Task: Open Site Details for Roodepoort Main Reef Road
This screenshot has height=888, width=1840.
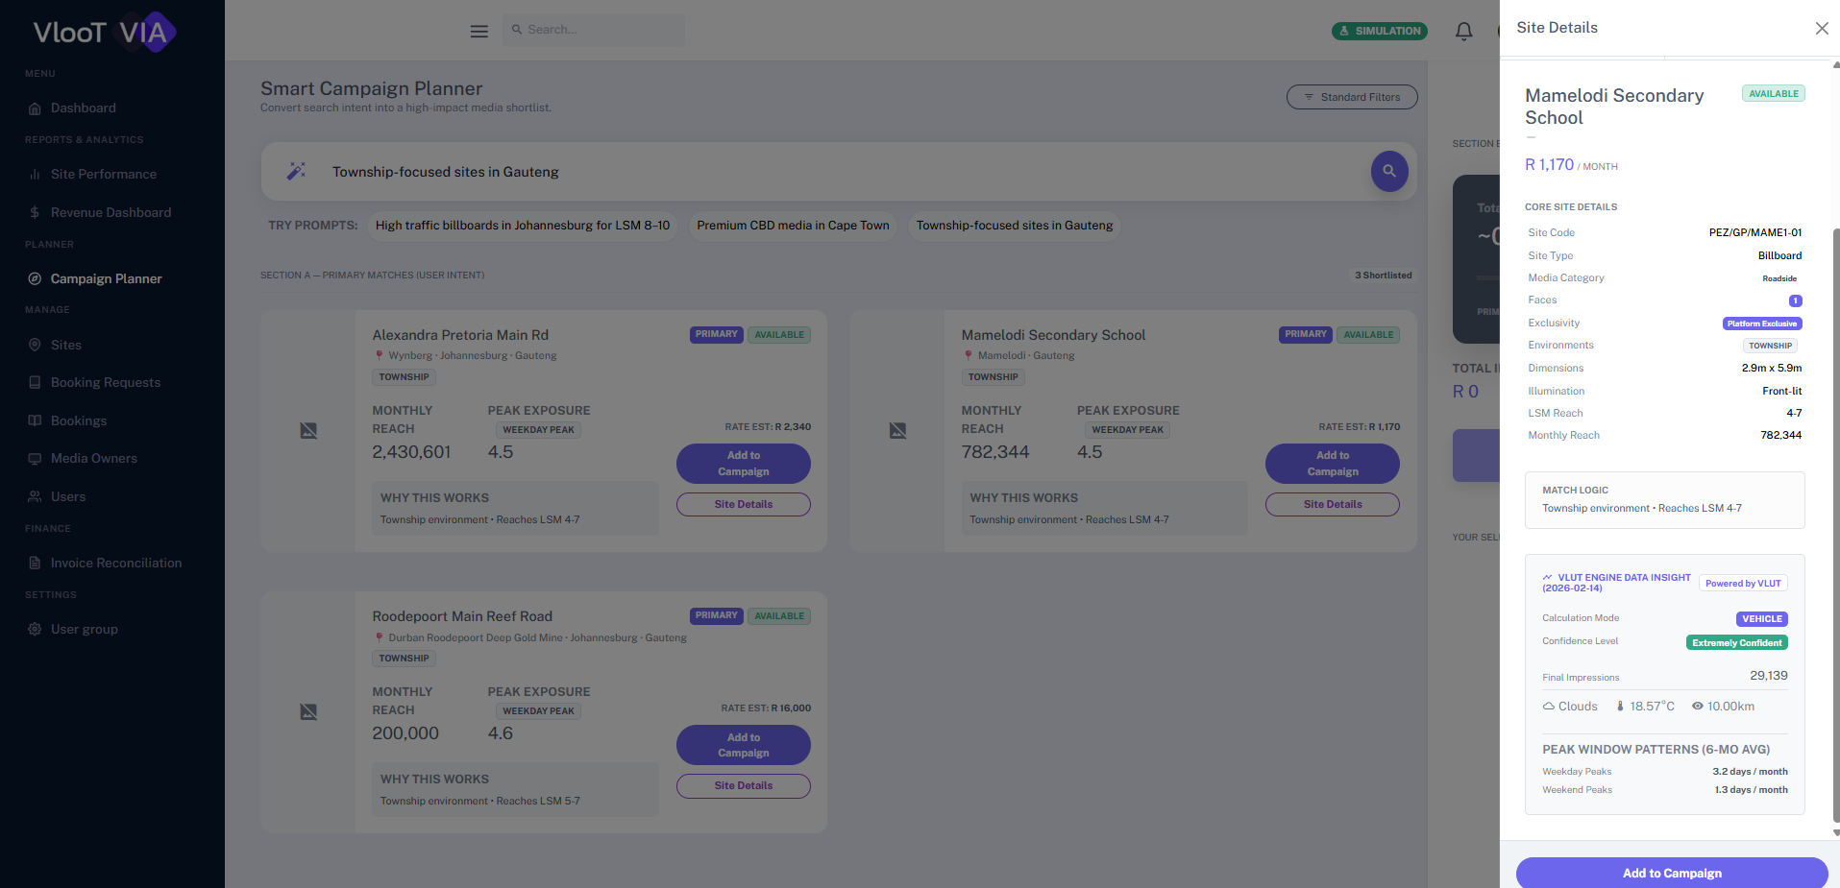Action: coord(743,786)
